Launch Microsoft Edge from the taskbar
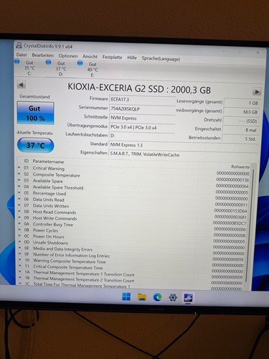Screen dimensions: 269x359 coord(157,297)
